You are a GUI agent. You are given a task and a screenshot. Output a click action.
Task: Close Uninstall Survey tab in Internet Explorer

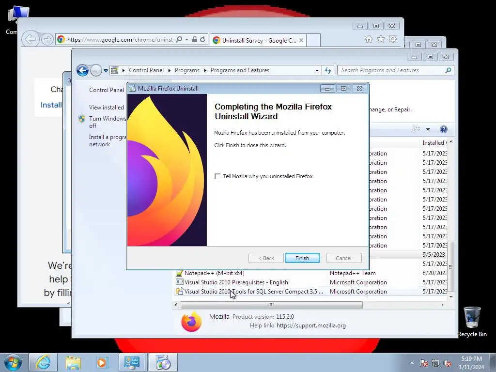click(x=301, y=40)
